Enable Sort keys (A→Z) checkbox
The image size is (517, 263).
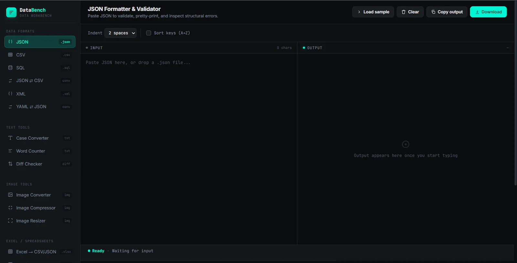click(149, 33)
